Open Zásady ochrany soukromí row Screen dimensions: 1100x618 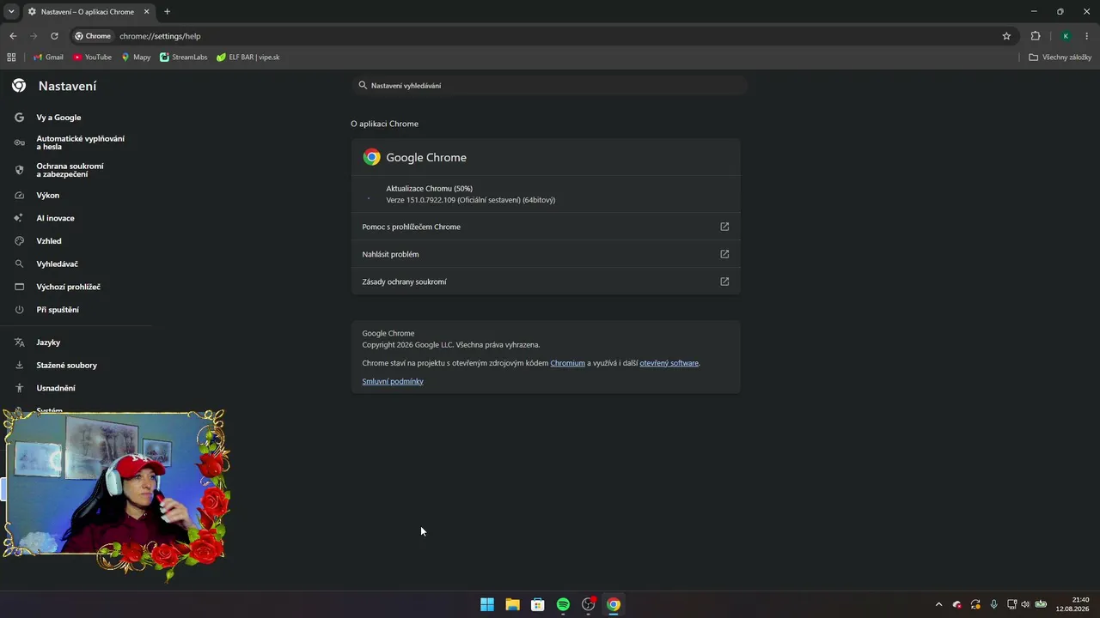[546, 282]
